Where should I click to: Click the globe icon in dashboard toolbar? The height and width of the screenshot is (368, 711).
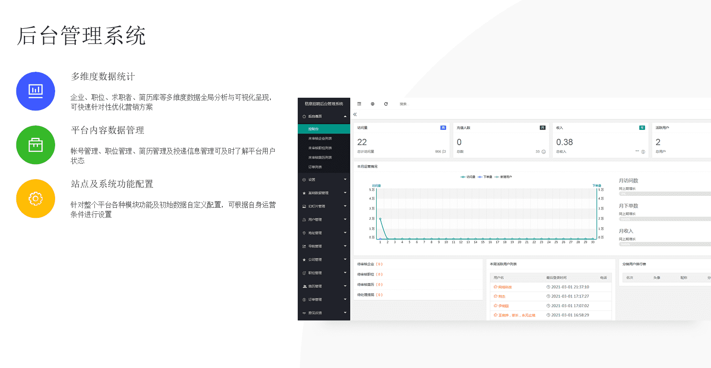tap(373, 104)
